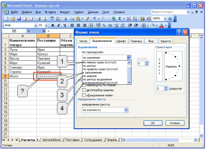Image resolution: width=206 pixels, height=149 pixels.
Task: Run the spelling check (ABC icon)
Action: [x=52, y=19]
